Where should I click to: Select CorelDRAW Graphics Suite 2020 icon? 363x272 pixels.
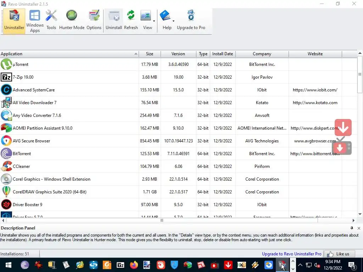tap(6, 192)
